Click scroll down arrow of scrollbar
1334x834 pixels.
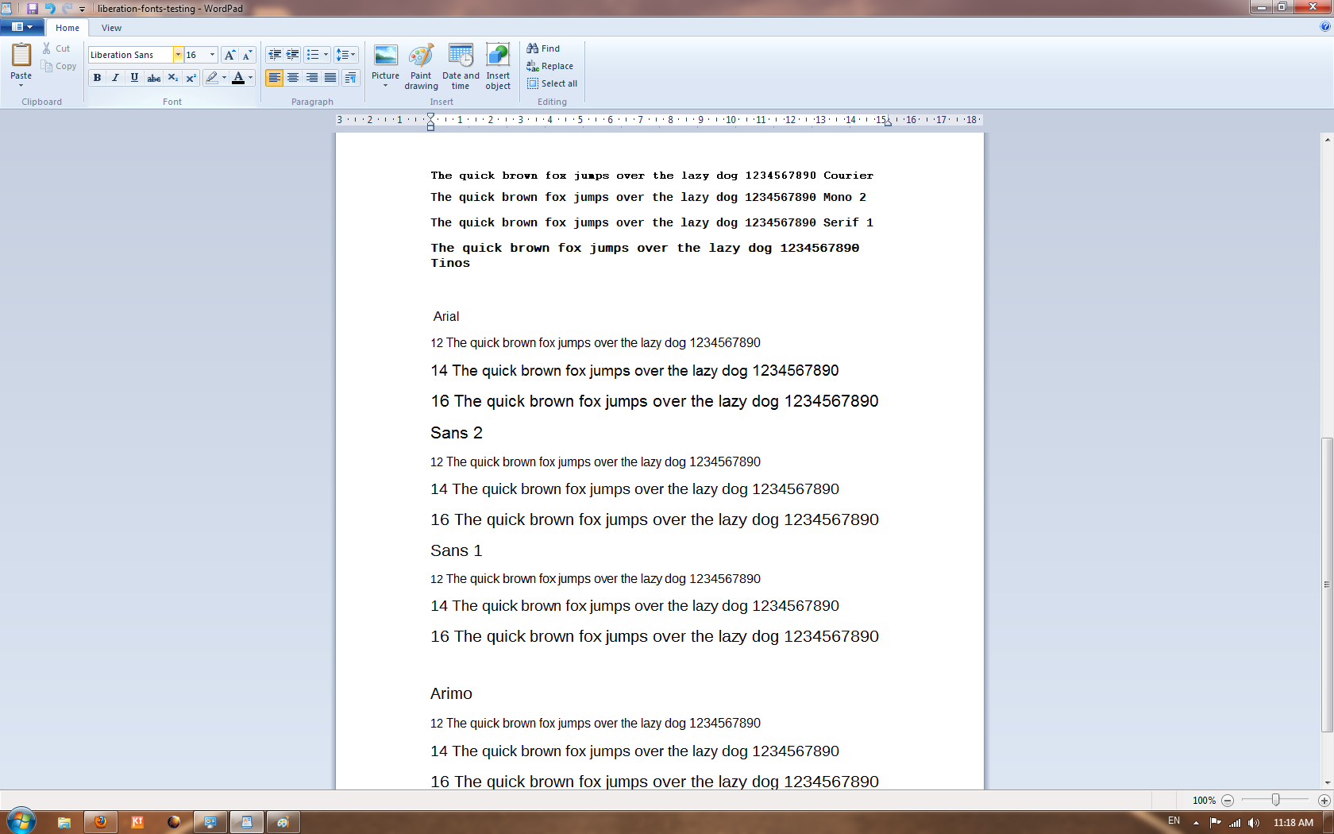click(1327, 782)
